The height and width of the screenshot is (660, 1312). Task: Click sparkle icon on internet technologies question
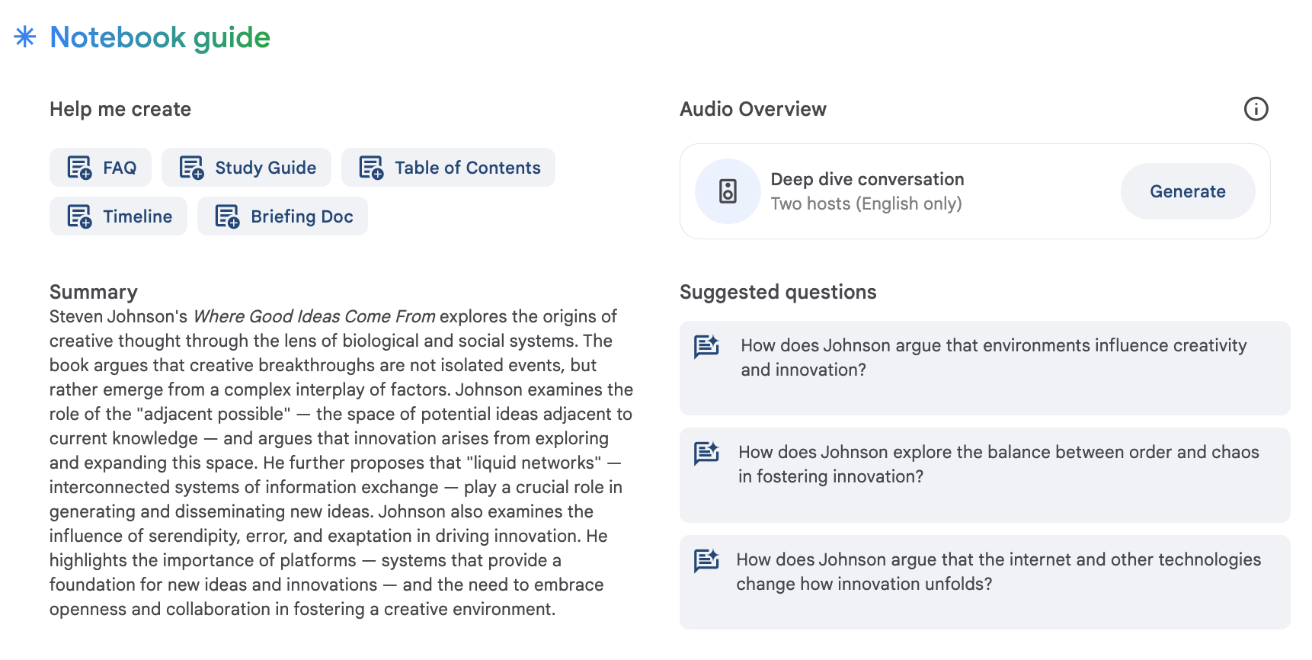coord(706,560)
